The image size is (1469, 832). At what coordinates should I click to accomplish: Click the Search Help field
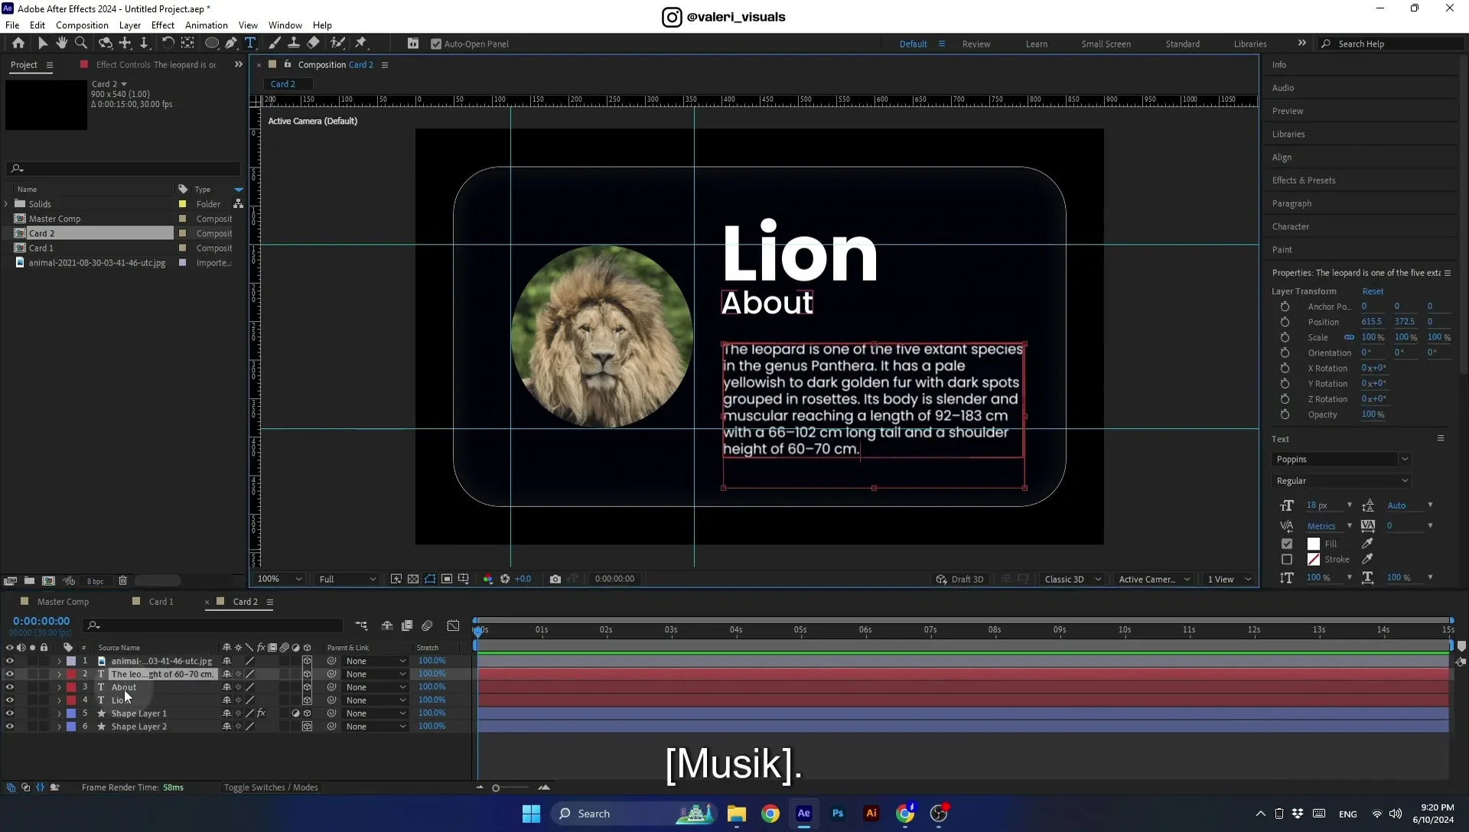pos(1392,44)
